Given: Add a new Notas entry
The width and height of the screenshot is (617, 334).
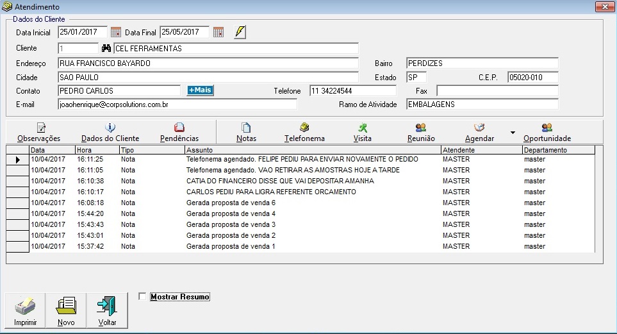Looking at the screenshot, I should (x=246, y=133).
